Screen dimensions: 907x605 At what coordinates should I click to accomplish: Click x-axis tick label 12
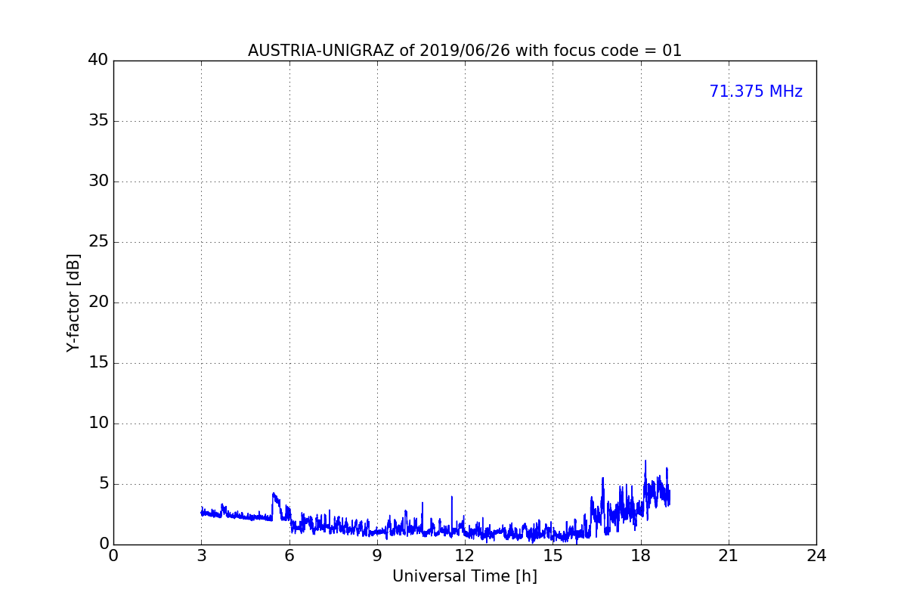click(x=465, y=556)
